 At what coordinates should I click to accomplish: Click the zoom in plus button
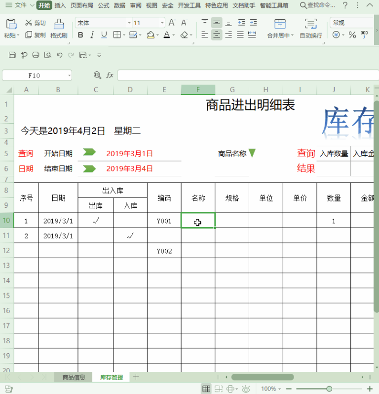click(x=370, y=389)
